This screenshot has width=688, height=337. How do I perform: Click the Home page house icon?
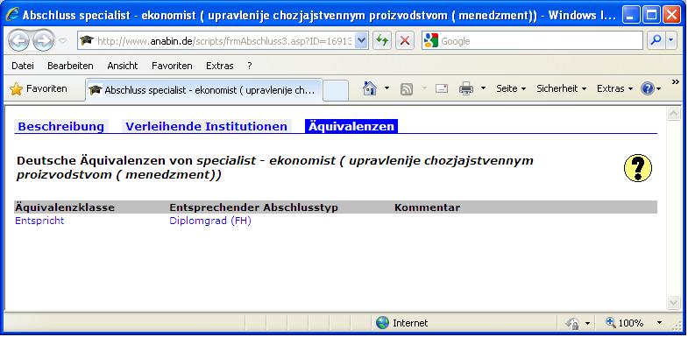pyautogui.click(x=370, y=88)
